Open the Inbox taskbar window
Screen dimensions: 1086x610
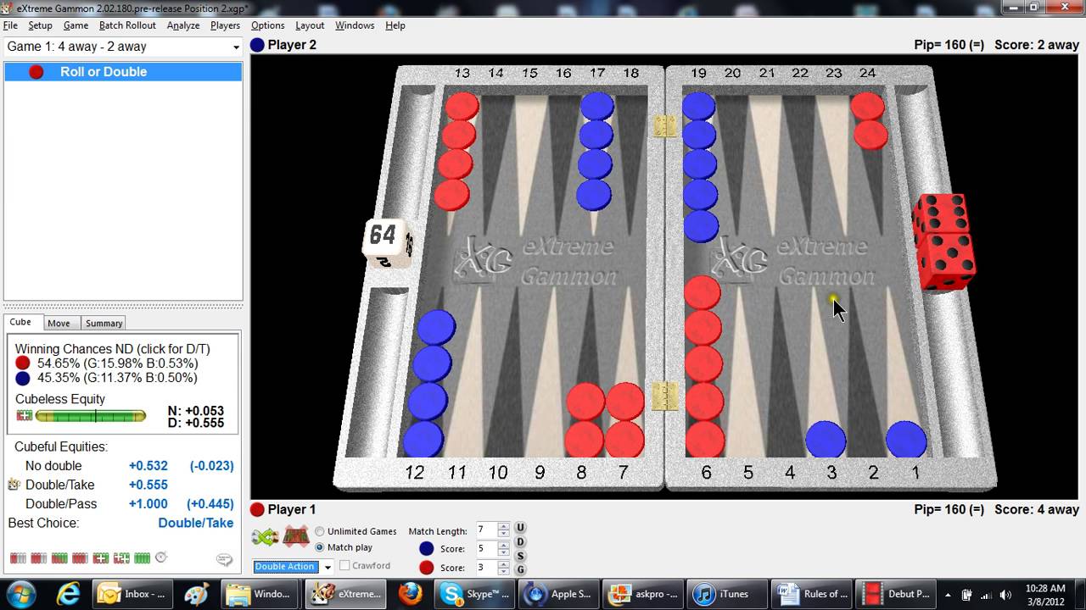click(132, 593)
